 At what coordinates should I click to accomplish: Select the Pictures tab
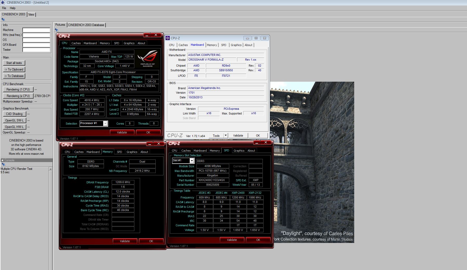[x=60, y=25]
